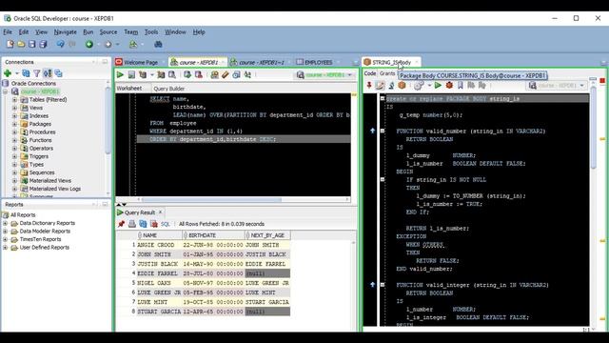Select the STUART GARCIA row name cell
609x343 pixels.
click(159, 312)
